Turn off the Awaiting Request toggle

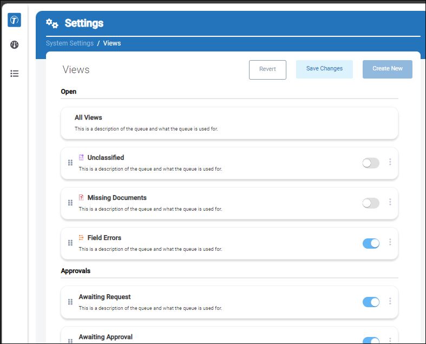(371, 302)
